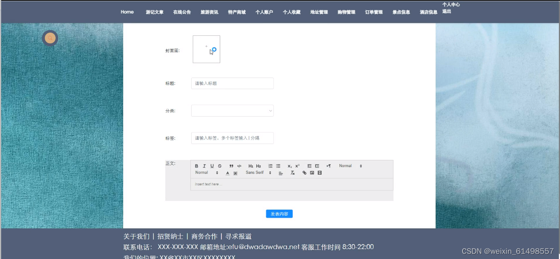Viewport: 560px width, 259px height.
Task: Insert a hyperlink in editor
Action: pos(304,173)
